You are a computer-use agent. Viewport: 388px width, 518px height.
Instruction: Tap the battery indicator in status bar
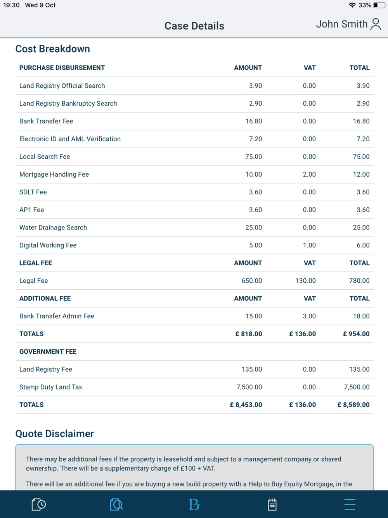[x=379, y=5]
